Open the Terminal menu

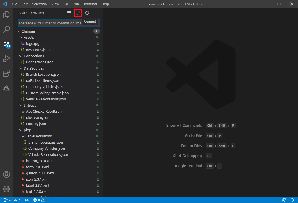pos(90,4)
